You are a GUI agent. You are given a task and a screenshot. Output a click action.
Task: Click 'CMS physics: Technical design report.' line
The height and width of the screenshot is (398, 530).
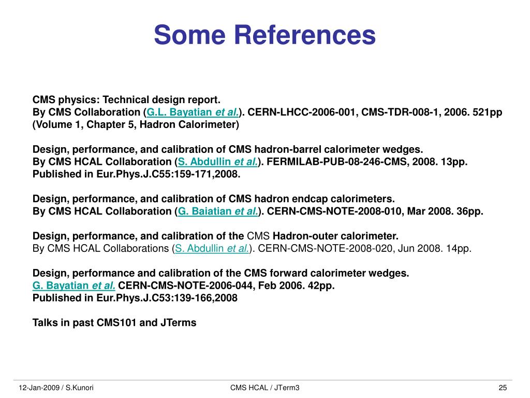126,100
